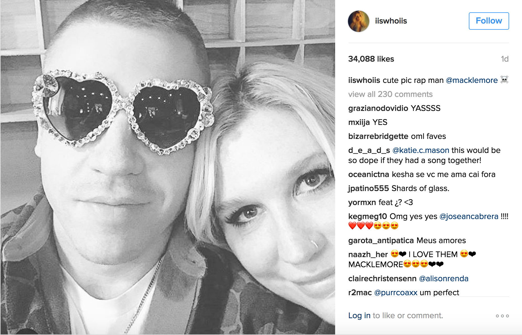The width and height of the screenshot is (522, 335).
Task: Expand view all 230 comments
Action: [x=390, y=94]
